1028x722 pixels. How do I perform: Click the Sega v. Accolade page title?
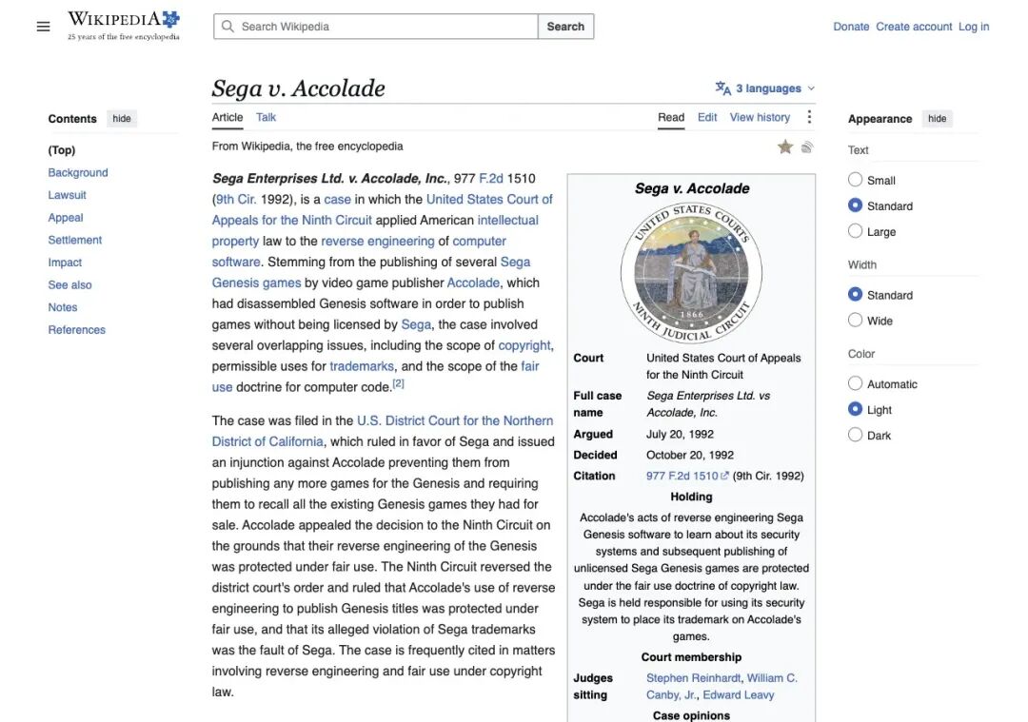(x=298, y=88)
